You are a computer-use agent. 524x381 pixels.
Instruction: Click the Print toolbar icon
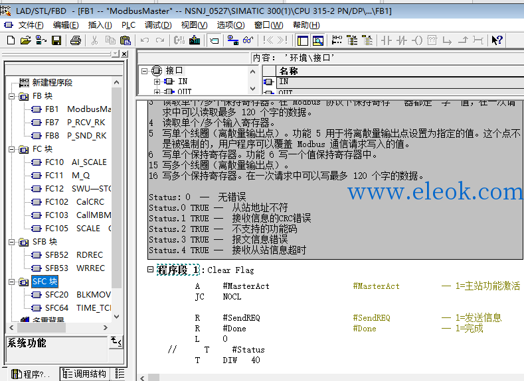[76, 40]
